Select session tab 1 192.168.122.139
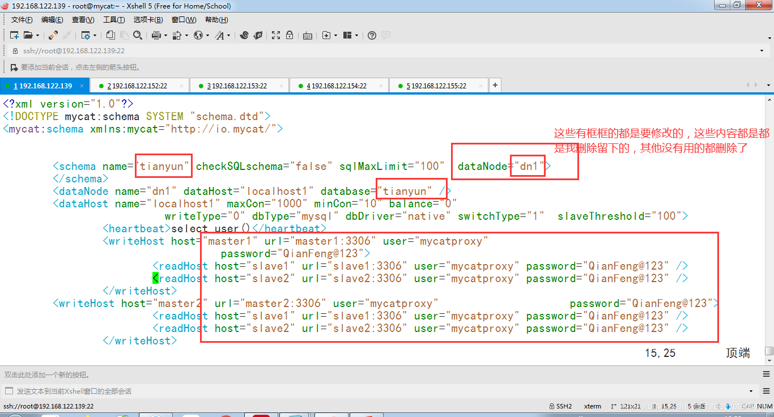The image size is (774, 417). (45, 86)
